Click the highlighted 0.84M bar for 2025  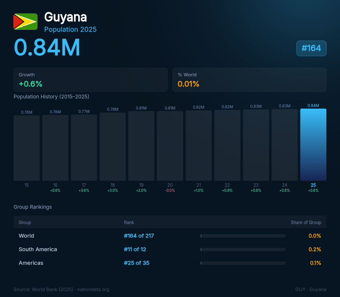point(313,145)
